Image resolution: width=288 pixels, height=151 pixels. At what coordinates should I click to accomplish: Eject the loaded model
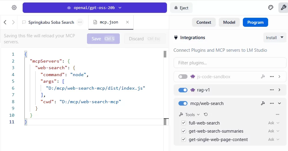[181, 8]
